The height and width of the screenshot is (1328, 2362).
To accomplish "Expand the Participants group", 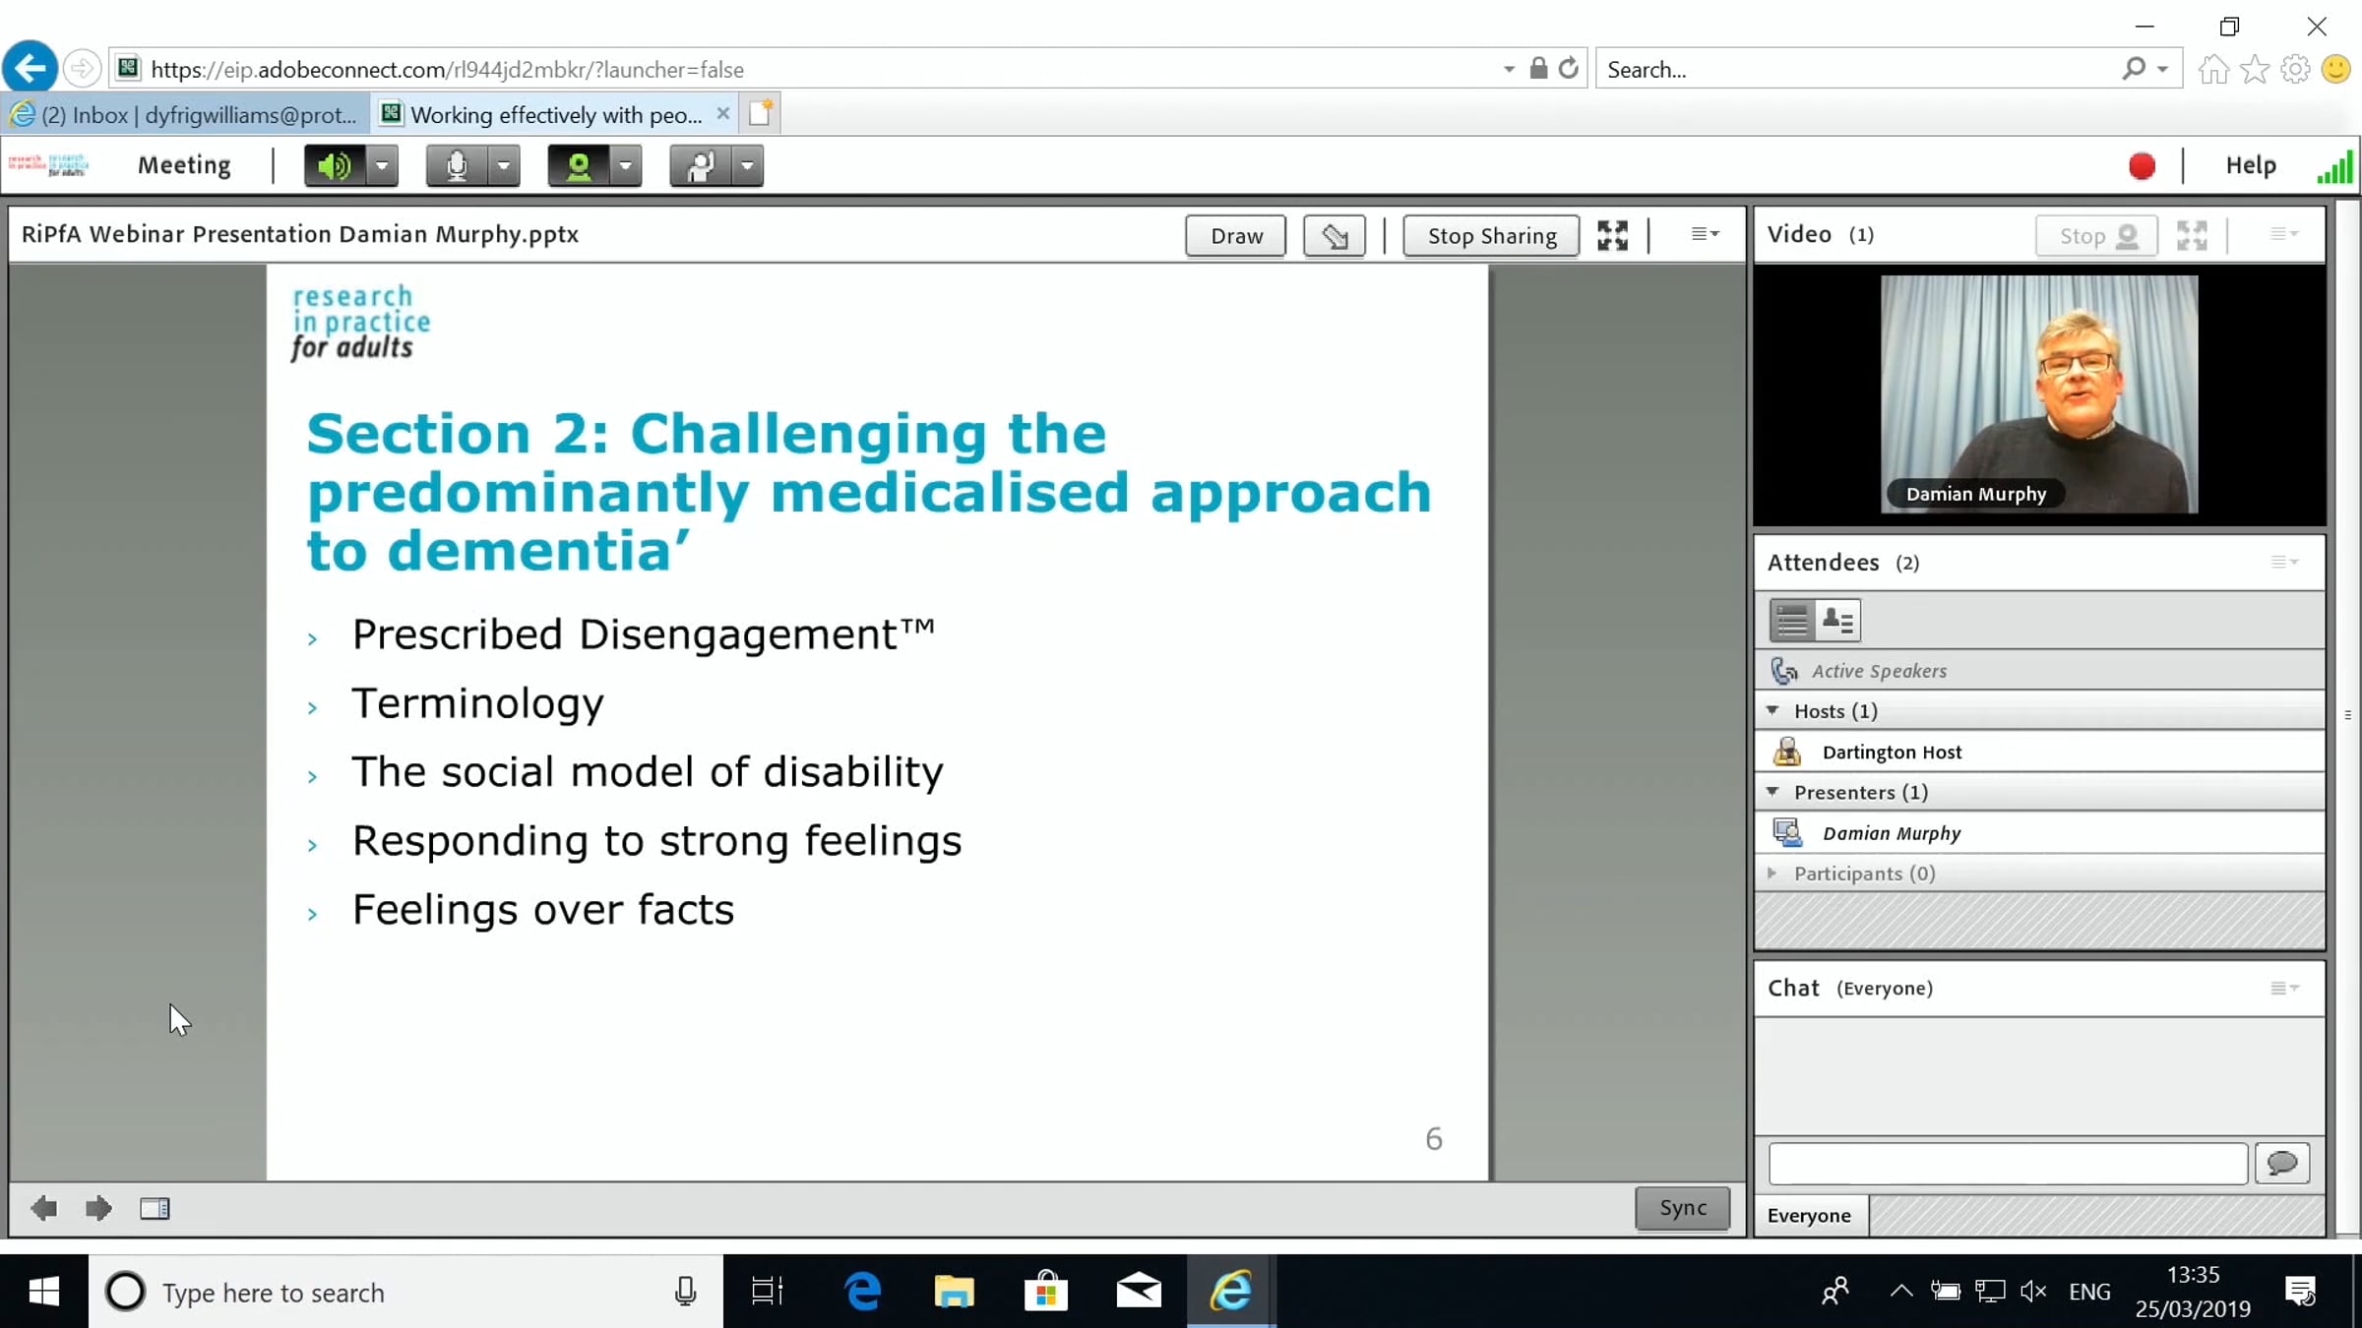I will (1772, 874).
